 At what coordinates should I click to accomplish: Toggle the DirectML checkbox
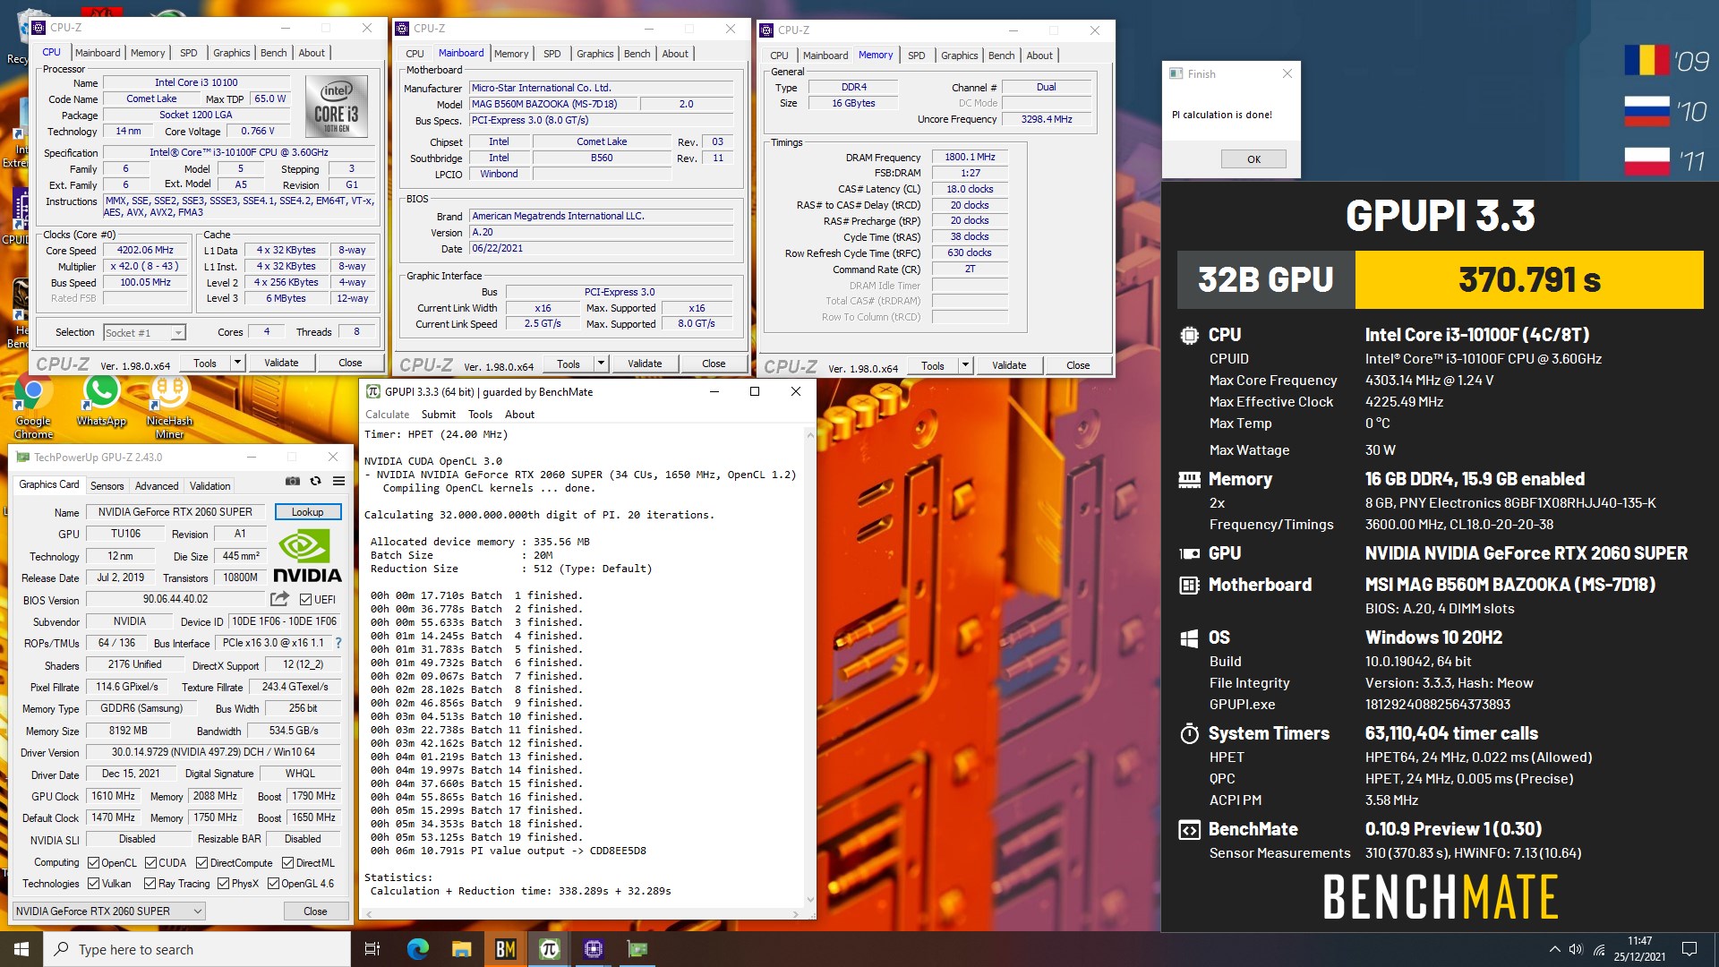pyautogui.click(x=287, y=863)
